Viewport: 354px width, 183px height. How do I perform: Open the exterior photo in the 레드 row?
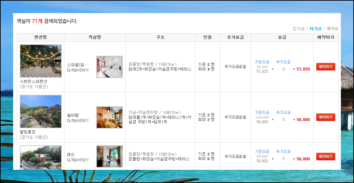click(x=41, y=157)
